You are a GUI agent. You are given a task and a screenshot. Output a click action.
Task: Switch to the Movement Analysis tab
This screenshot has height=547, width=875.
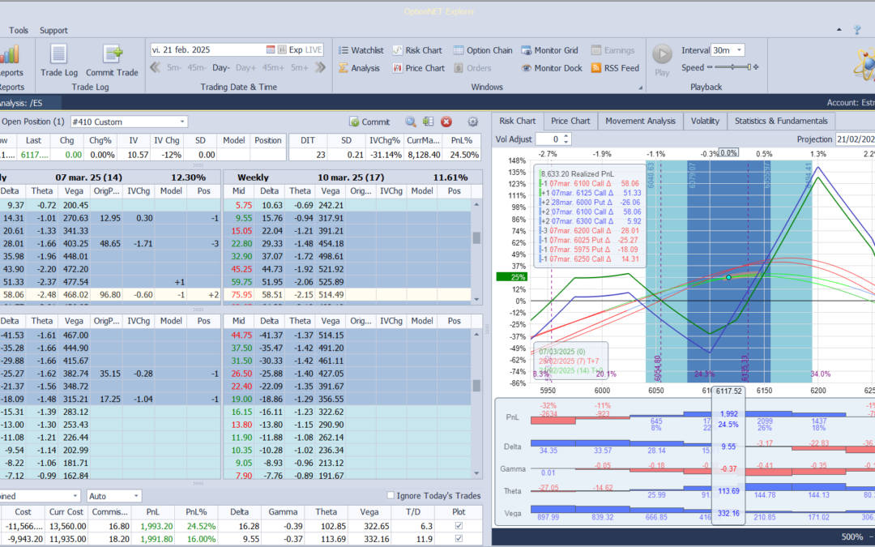pos(640,121)
